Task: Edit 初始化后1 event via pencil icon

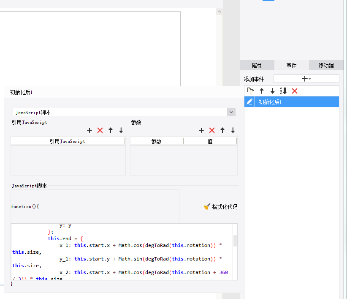Action: [x=249, y=102]
